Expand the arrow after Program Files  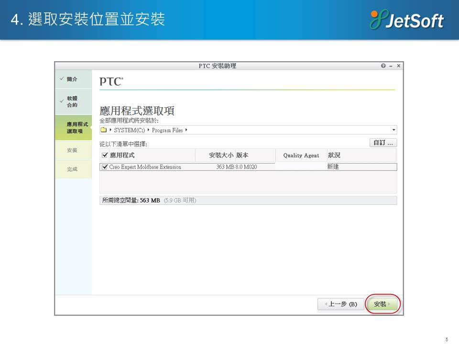pyautogui.click(x=186, y=130)
